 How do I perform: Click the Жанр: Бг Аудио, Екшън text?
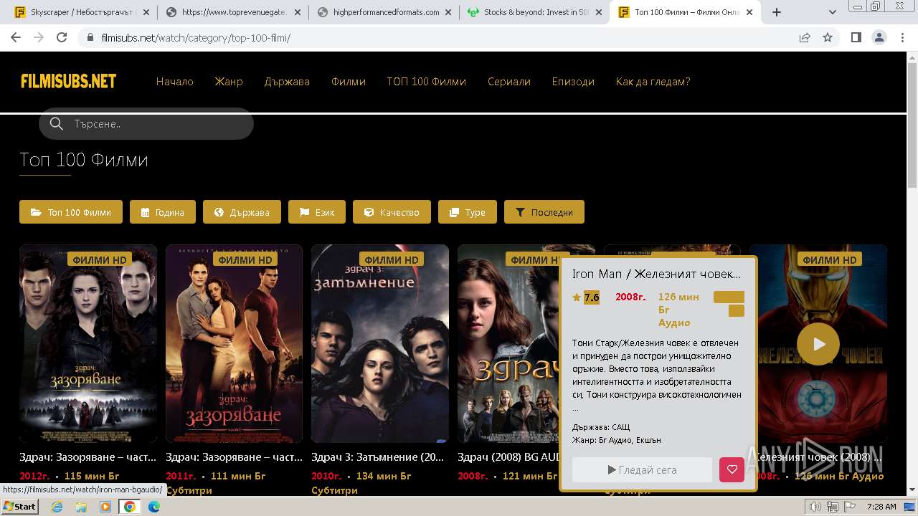pos(617,440)
